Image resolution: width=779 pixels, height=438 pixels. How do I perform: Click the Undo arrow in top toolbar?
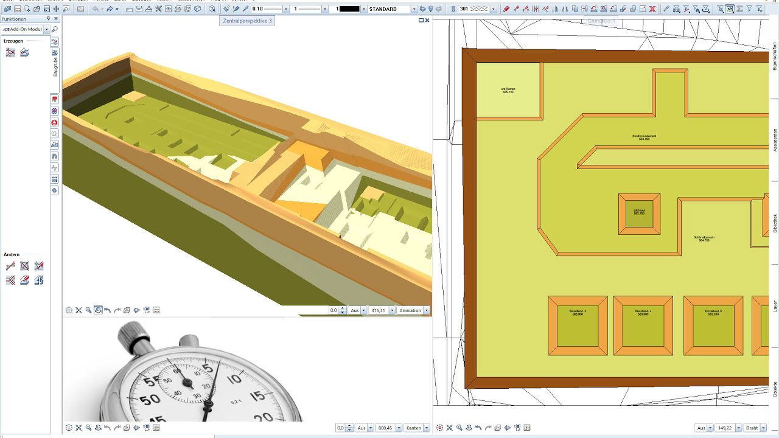point(96,9)
